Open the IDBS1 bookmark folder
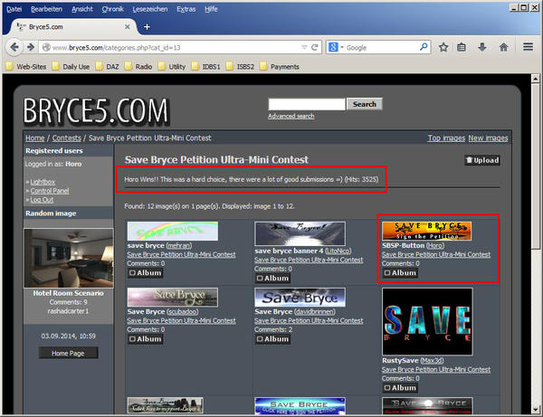The image size is (543, 417). [206, 66]
